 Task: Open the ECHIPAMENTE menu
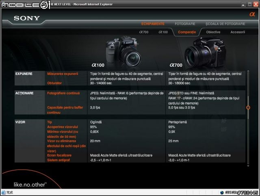153,24
